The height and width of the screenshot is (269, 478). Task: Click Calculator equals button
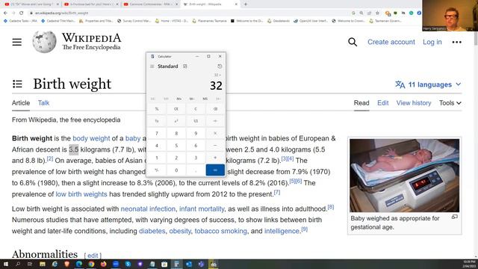pyautogui.click(x=215, y=170)
